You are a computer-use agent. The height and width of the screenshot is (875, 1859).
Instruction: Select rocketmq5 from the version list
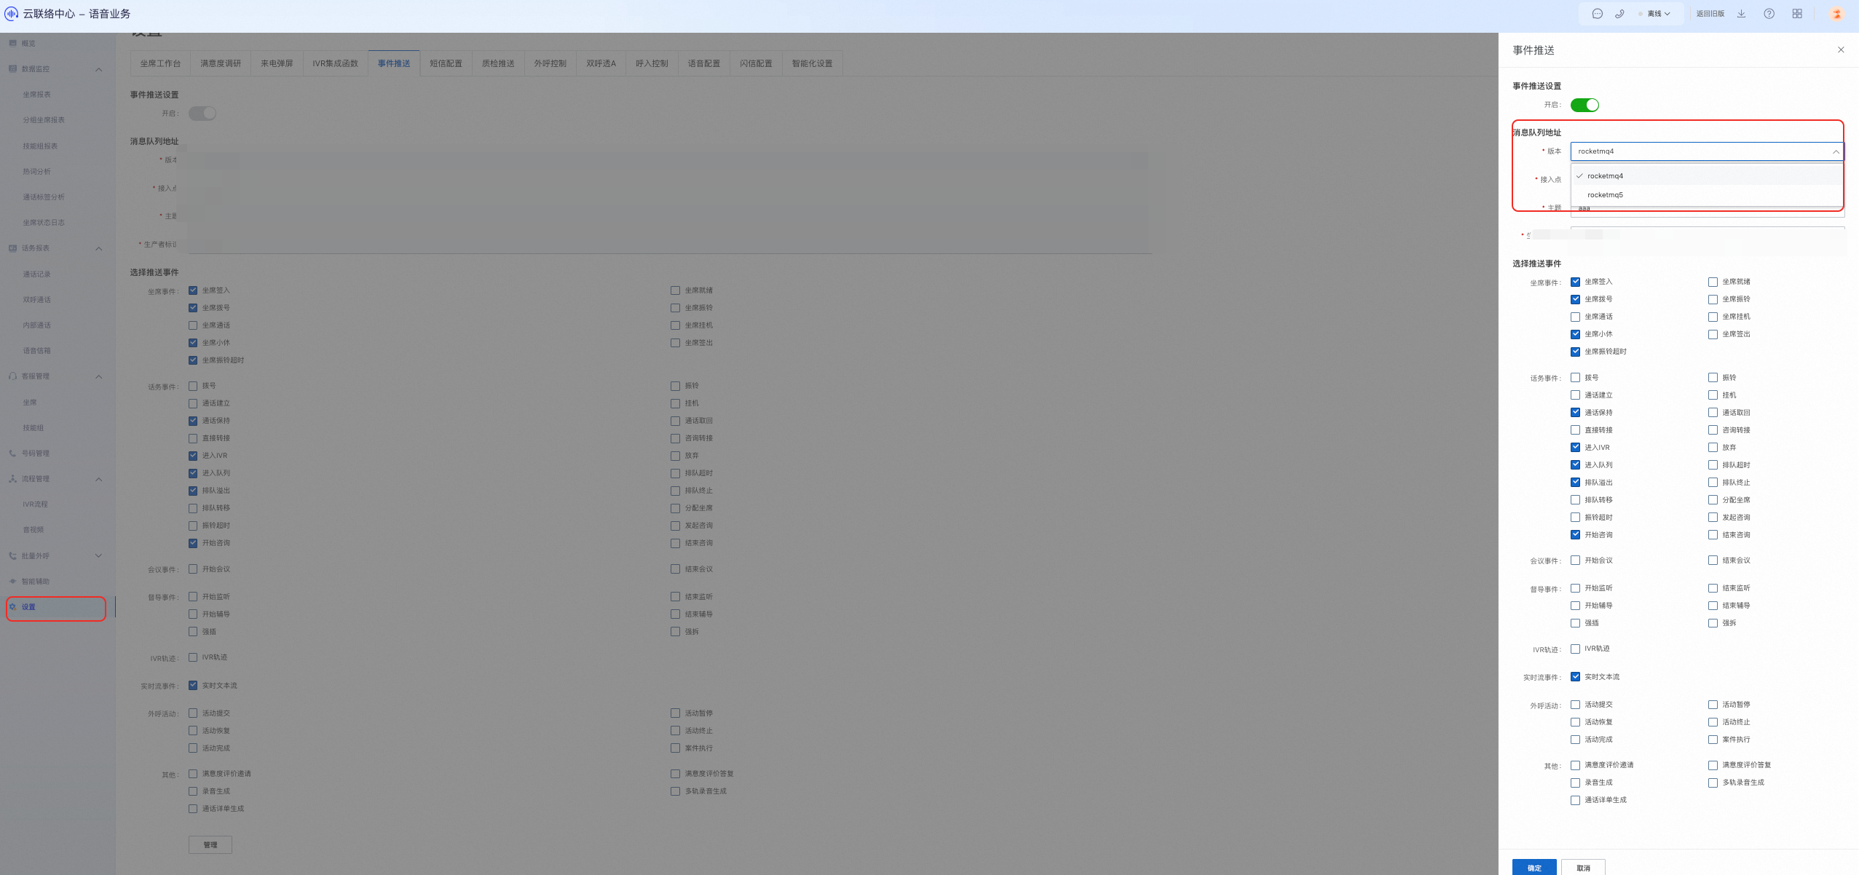(1708, 195)
